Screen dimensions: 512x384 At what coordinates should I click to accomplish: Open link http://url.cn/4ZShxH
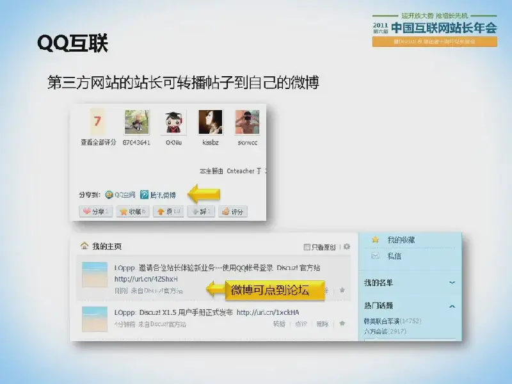[146, 279]
